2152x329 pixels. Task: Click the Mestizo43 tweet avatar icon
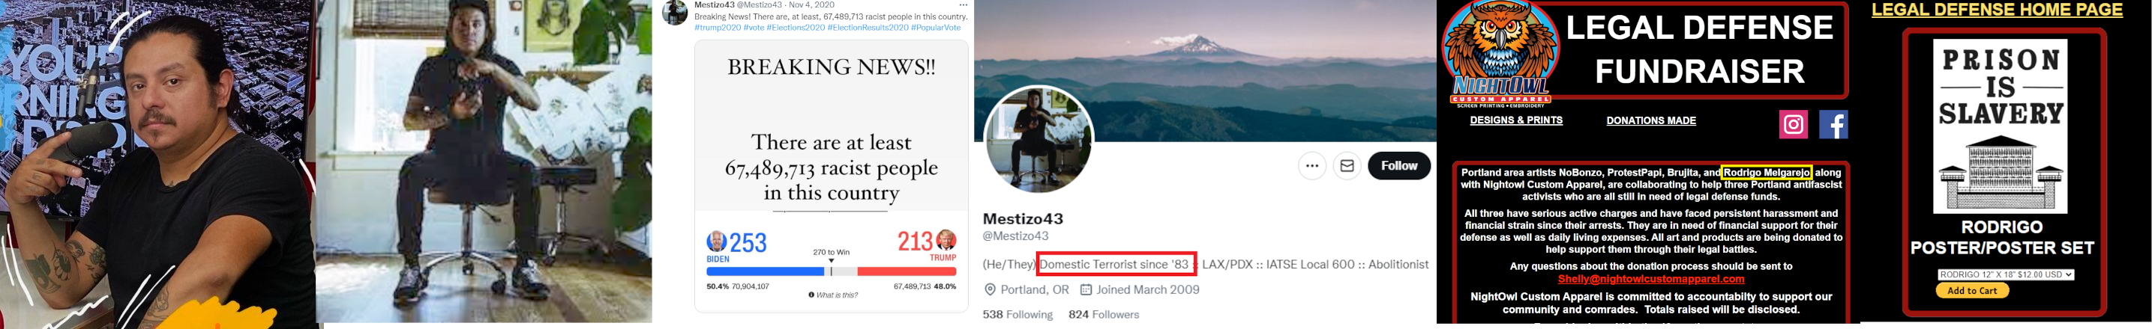point(675,13)
